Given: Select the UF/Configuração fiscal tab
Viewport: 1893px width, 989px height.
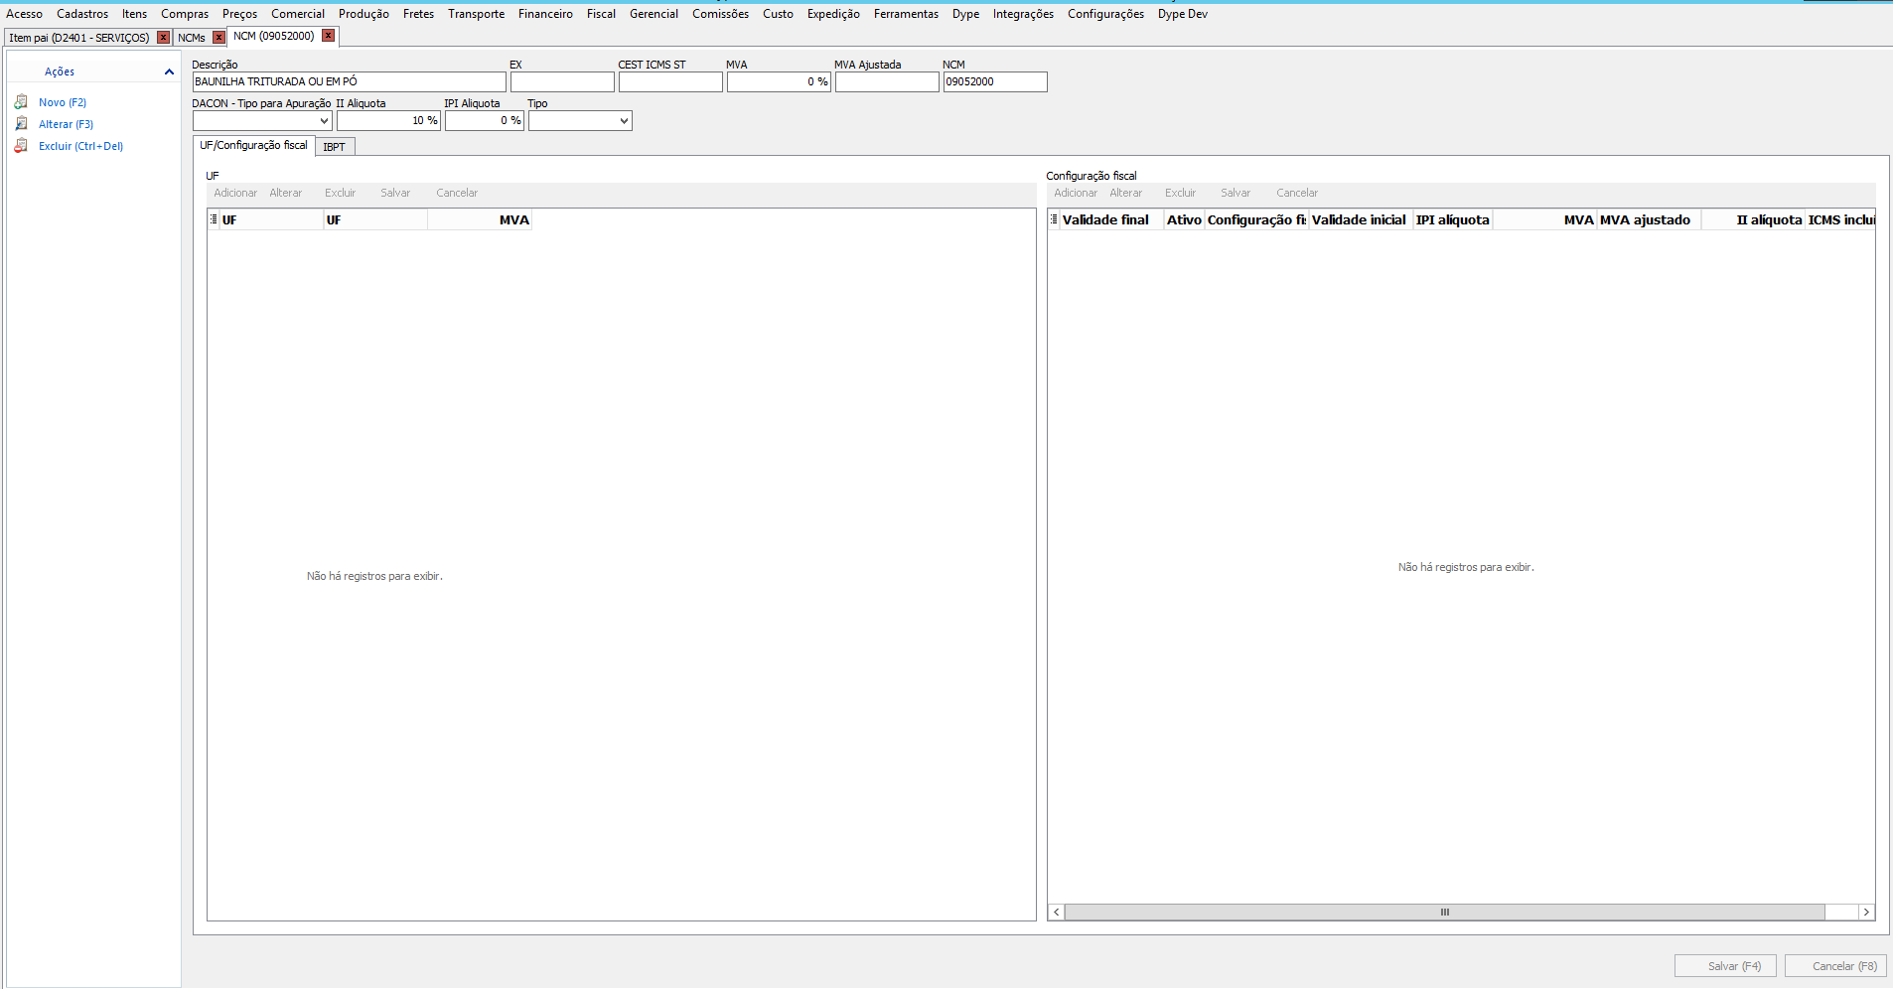Looking at the screenshot, I should coord(254,145).
